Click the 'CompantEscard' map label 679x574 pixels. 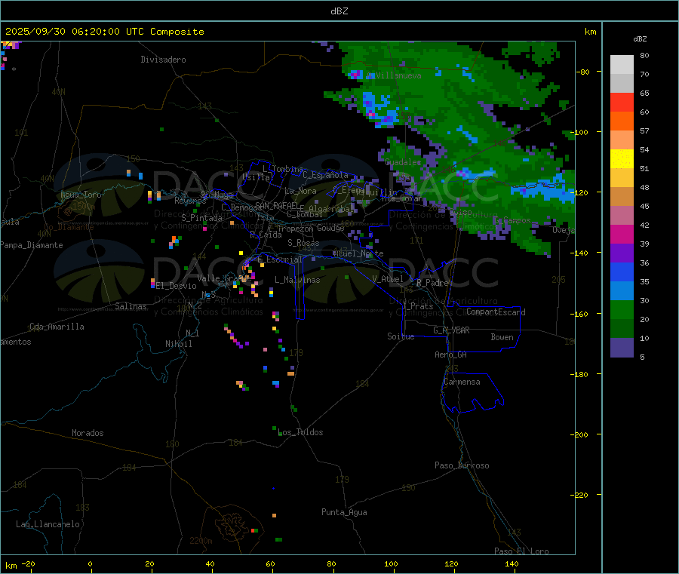tap(496, 312)
